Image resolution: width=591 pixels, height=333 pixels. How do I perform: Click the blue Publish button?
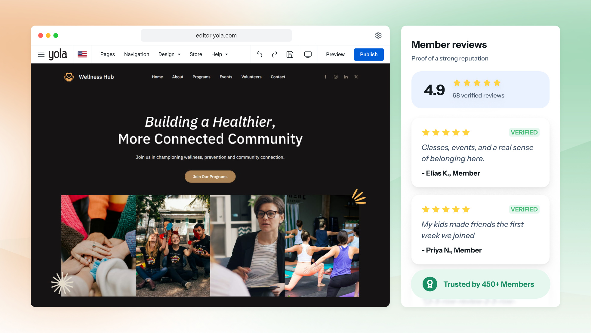click(x=369, y=54)
